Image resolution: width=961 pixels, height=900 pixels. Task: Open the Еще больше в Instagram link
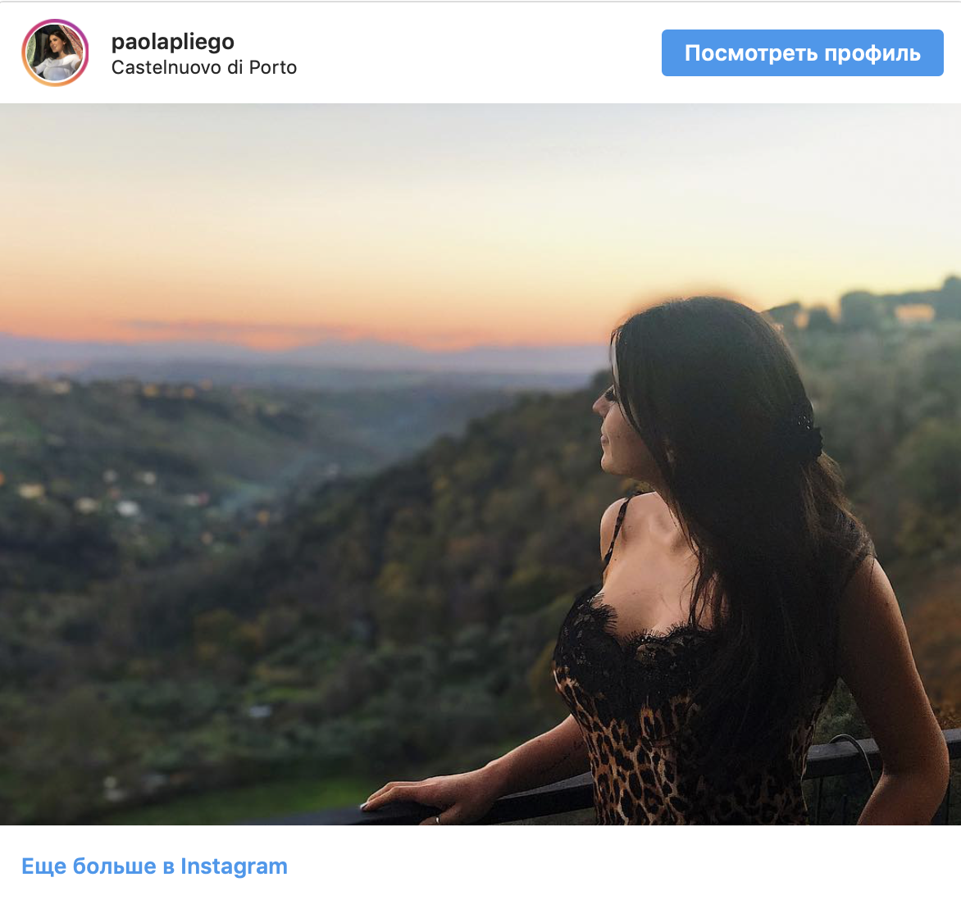coord(154,866)
